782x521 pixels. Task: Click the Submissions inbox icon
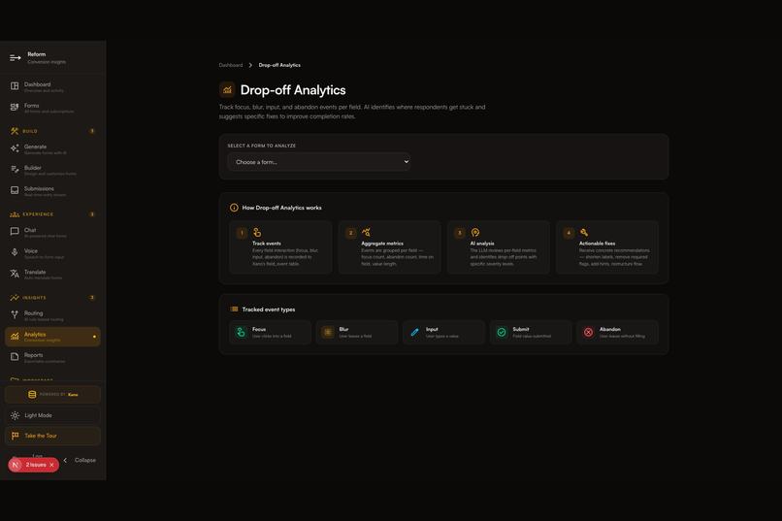[x=15, y=190]
